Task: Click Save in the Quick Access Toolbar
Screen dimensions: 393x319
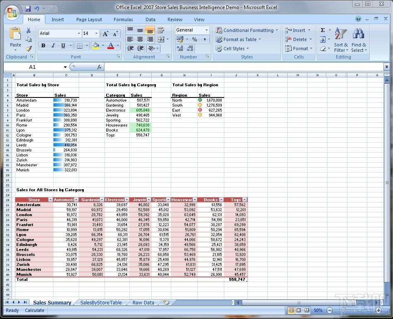Action: coord(28,8)
